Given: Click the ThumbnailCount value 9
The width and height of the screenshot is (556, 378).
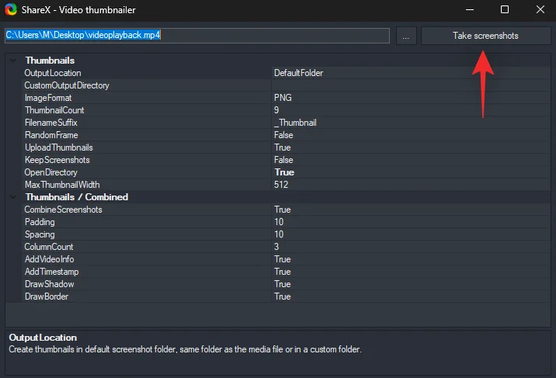Looking at the screenshot, I should [410, 110].
